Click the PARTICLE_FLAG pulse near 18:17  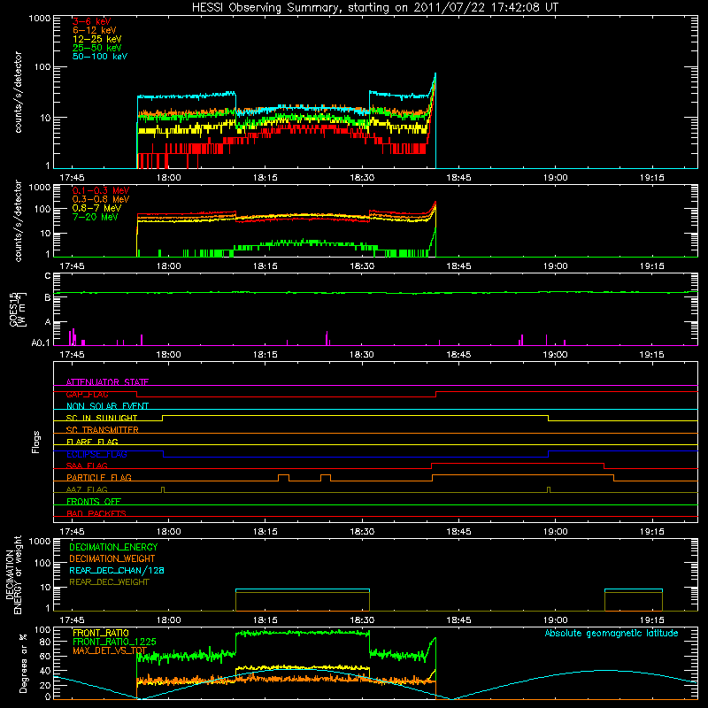point(283,478)
